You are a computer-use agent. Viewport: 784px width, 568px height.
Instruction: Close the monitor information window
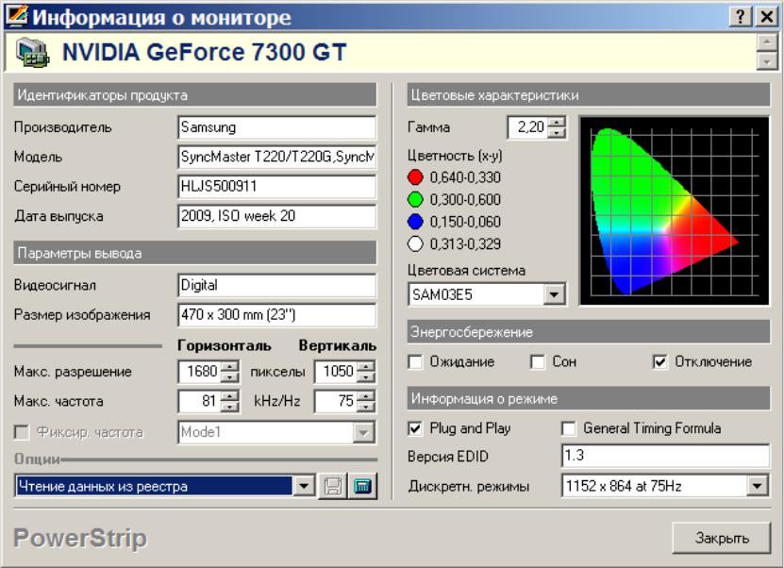tap(766, 16)
